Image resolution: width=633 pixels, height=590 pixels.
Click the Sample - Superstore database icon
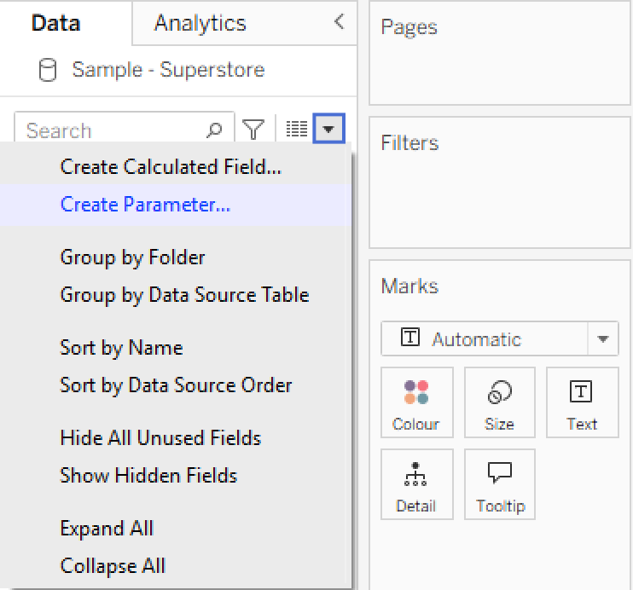click(48, 70)
